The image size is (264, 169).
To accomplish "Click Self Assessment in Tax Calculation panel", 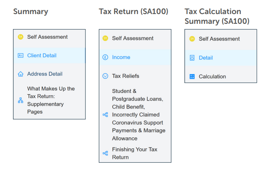I will point(219,39).
